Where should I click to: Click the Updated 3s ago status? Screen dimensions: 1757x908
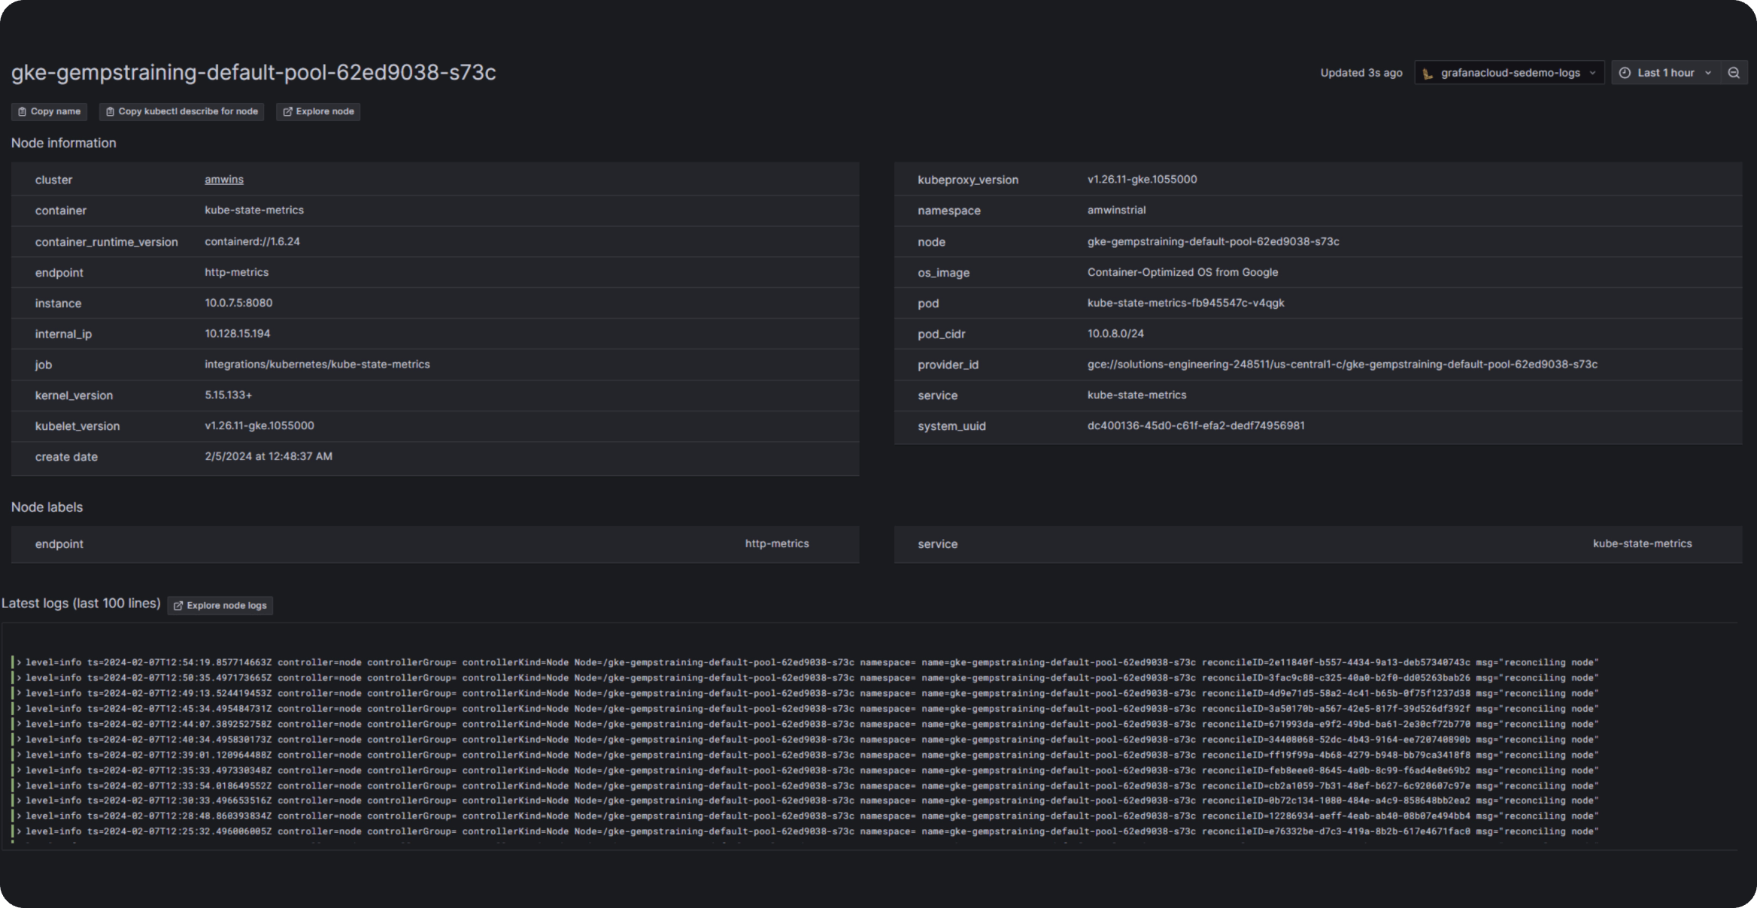click(x=1361, y=73)
